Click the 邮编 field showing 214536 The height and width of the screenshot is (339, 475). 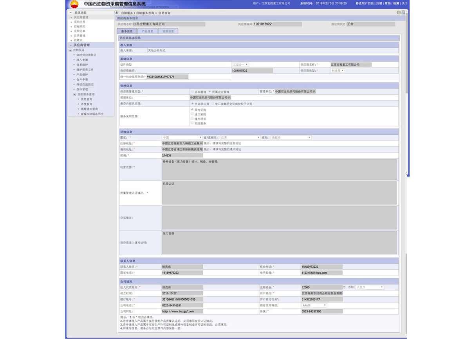coord(182,155)
